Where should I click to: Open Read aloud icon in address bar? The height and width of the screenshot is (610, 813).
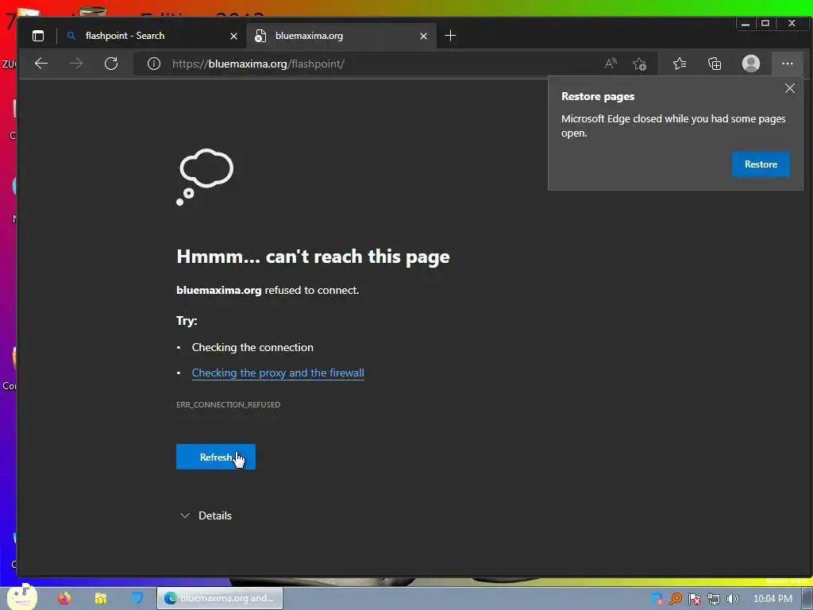click(611, 64)
